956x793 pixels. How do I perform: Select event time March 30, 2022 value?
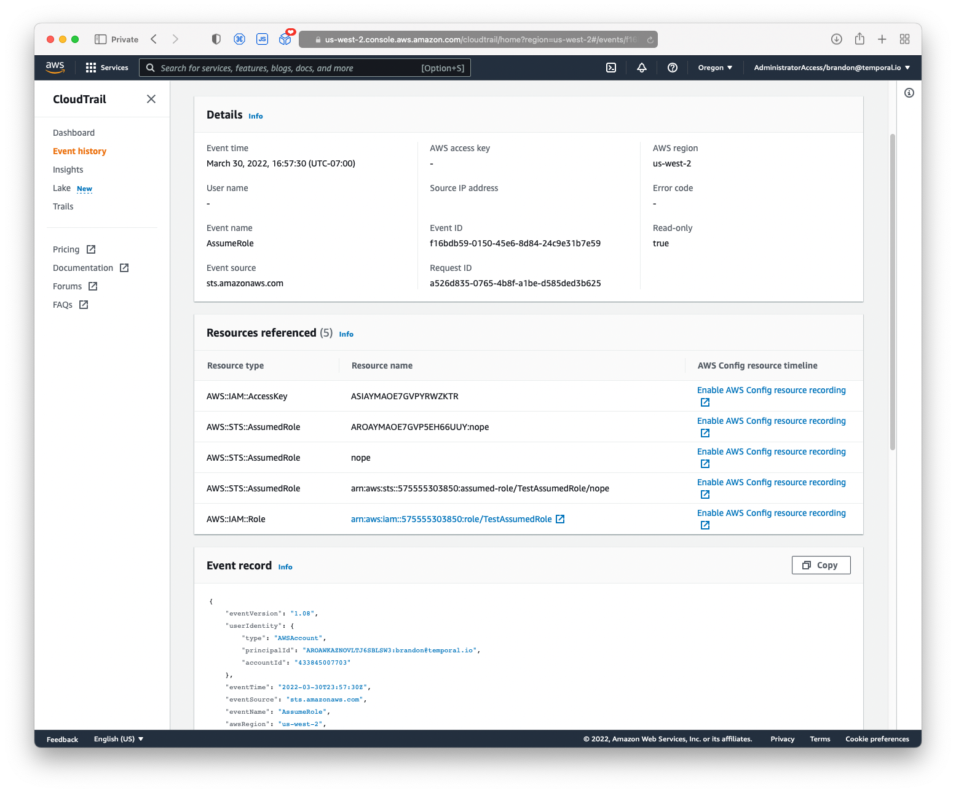click(x=281, y=163)
